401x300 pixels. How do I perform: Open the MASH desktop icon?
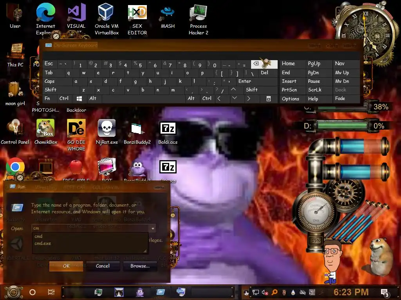[x=168, y=16]
